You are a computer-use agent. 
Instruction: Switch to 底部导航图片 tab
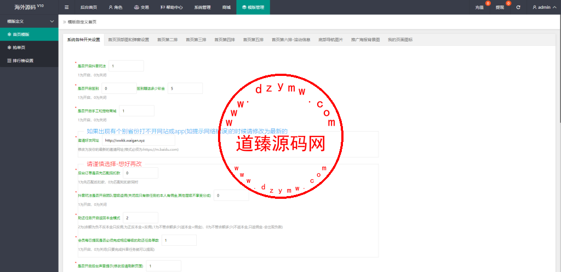coord(330,40)
